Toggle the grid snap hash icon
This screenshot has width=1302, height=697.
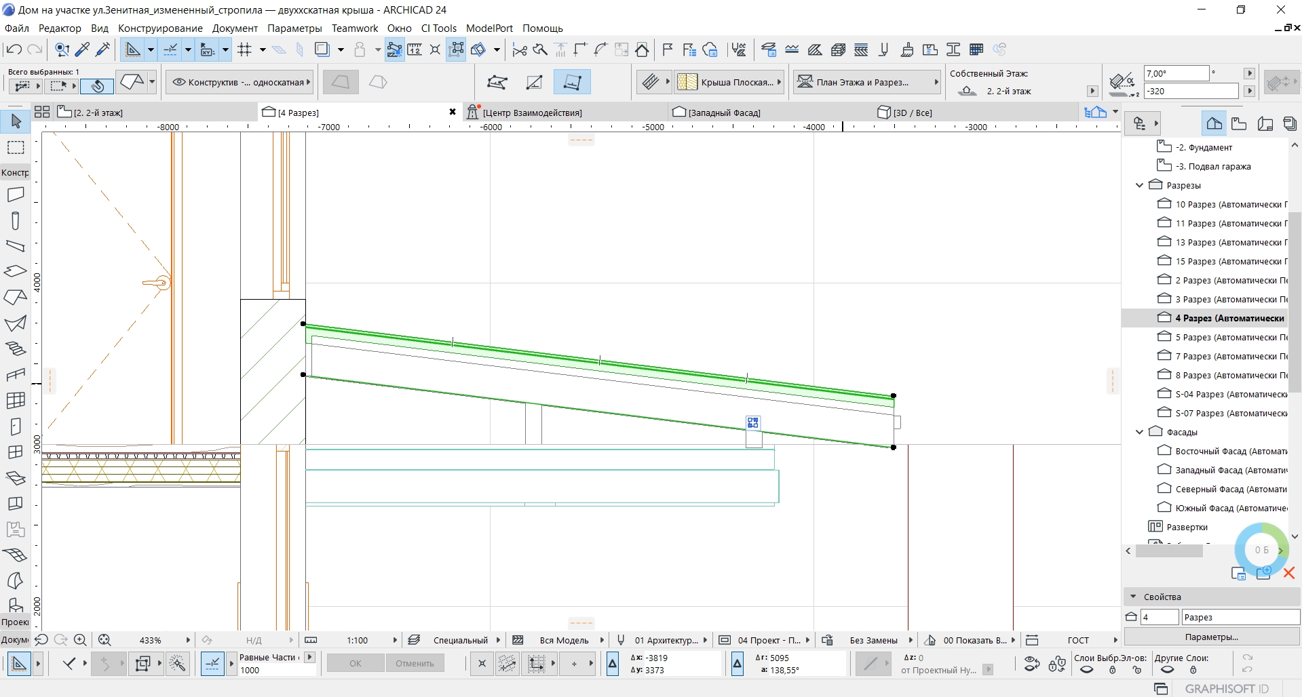(x=245, y=49)
